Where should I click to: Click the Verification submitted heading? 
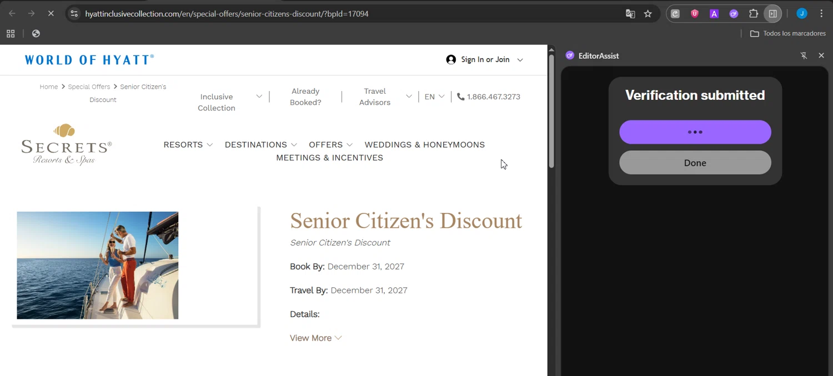695,95
